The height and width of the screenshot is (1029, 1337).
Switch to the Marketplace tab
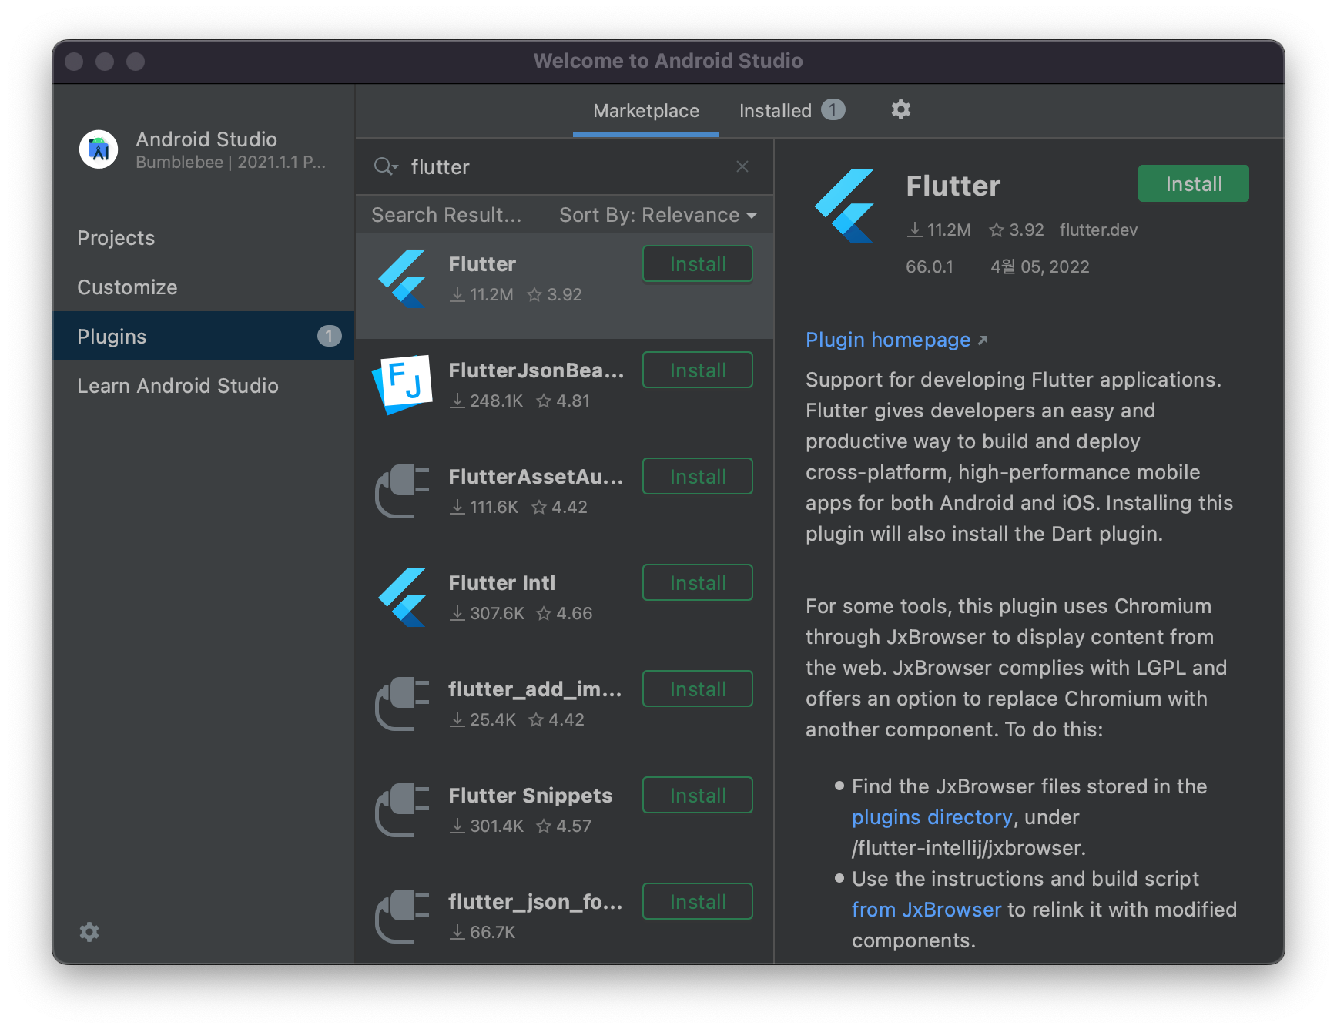point(646,111)
